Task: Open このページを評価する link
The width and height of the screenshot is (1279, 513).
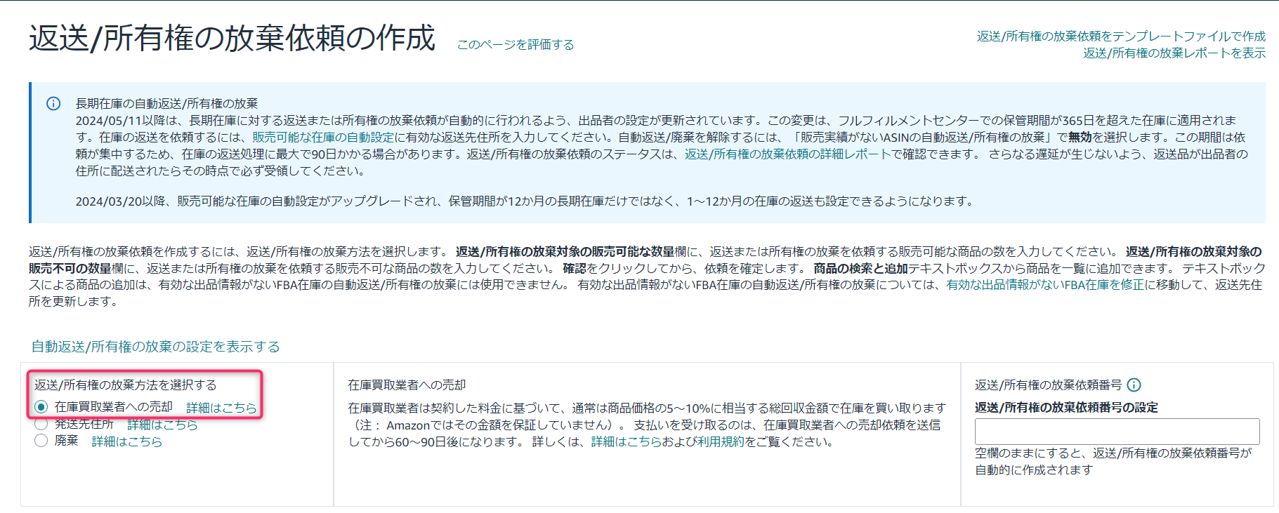Action: [x=515, y=45]
